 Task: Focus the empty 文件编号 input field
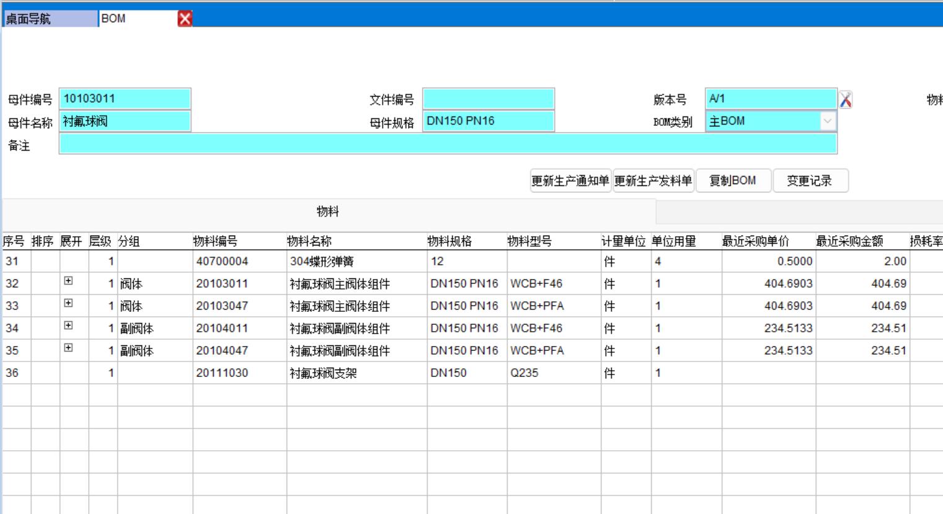(x=488, y=99)
